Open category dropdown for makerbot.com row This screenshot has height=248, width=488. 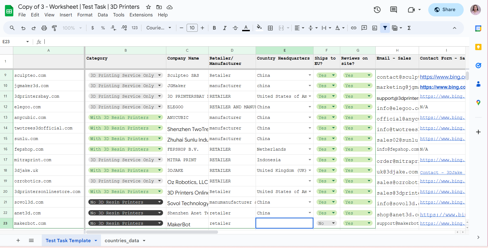point(159,223)
